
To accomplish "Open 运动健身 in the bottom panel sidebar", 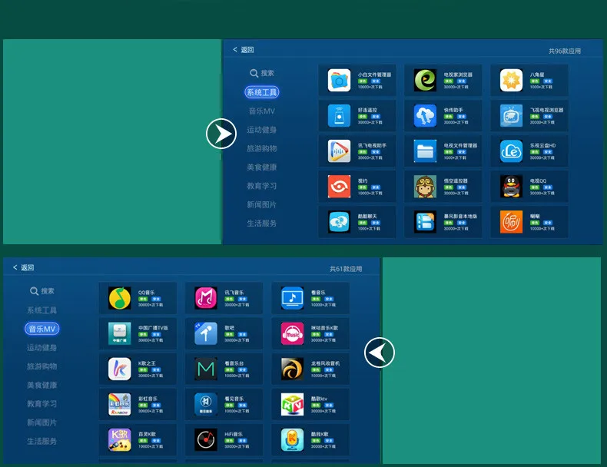I will [x=41, y=348].
